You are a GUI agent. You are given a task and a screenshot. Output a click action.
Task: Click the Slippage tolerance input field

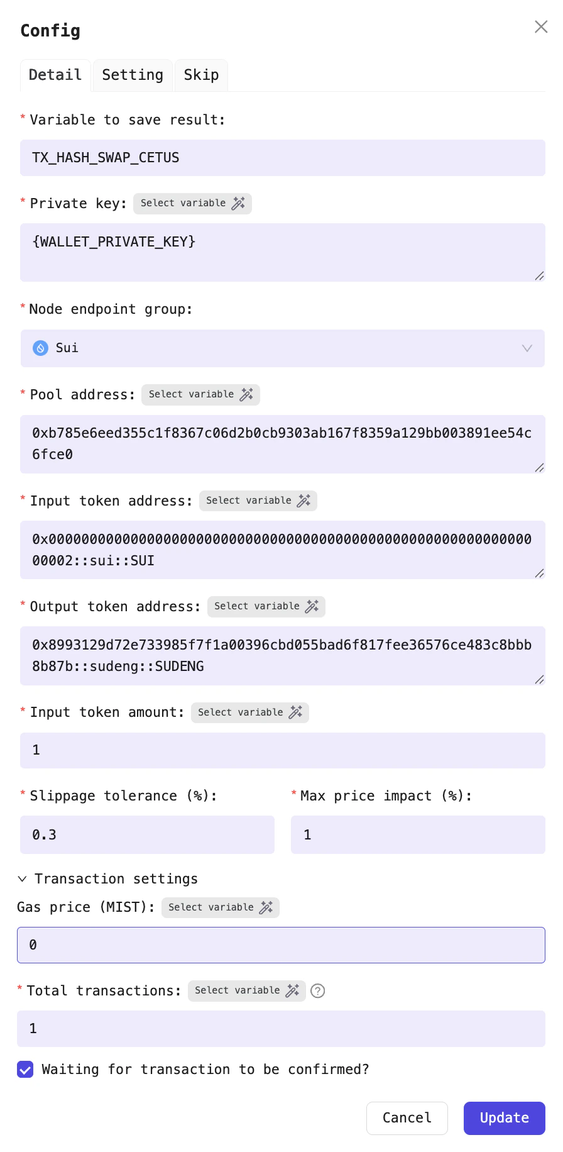point(147,834)
